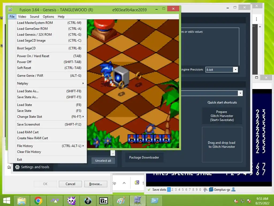Click the Browse... button

coord(96,184)
